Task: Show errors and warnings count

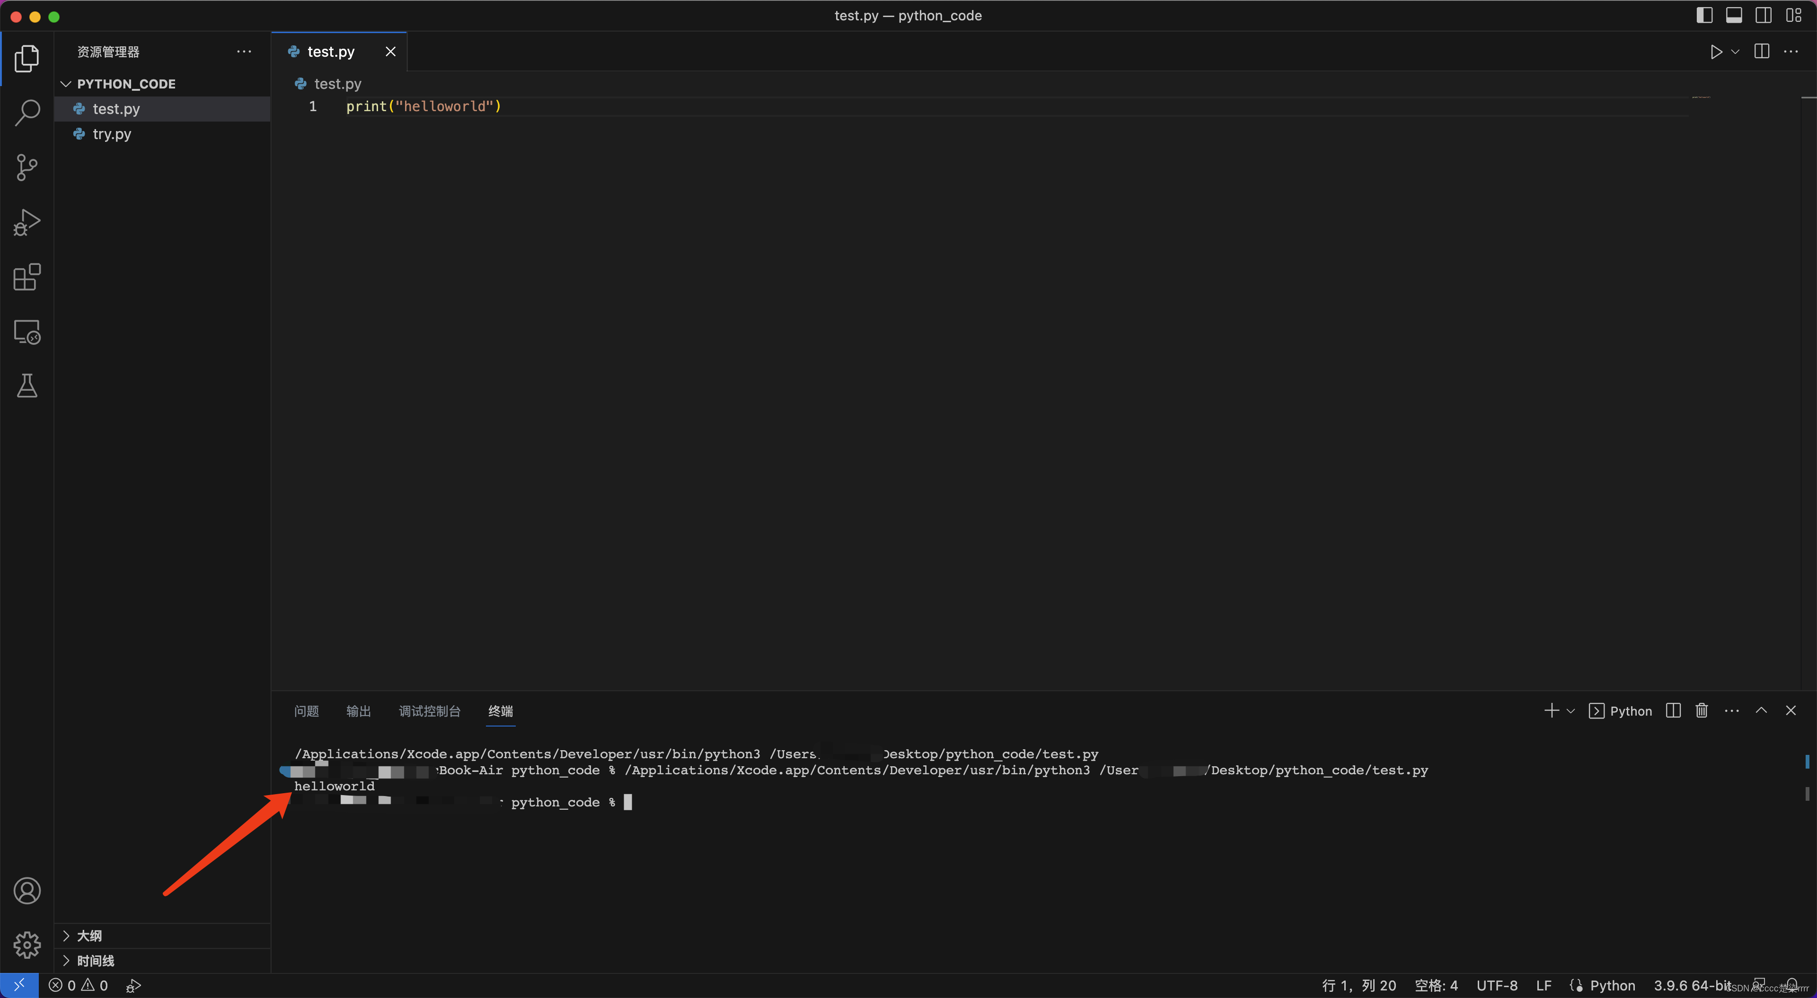Action: click(x=78, y=985)
